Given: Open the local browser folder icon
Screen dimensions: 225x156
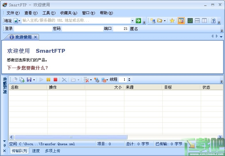Looking at the screenshot, I should (x=159, y=21).
